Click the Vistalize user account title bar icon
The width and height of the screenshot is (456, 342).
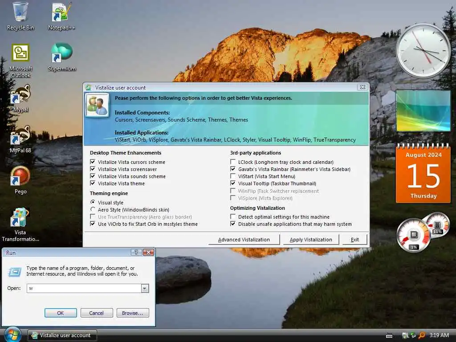pos(89,88)
